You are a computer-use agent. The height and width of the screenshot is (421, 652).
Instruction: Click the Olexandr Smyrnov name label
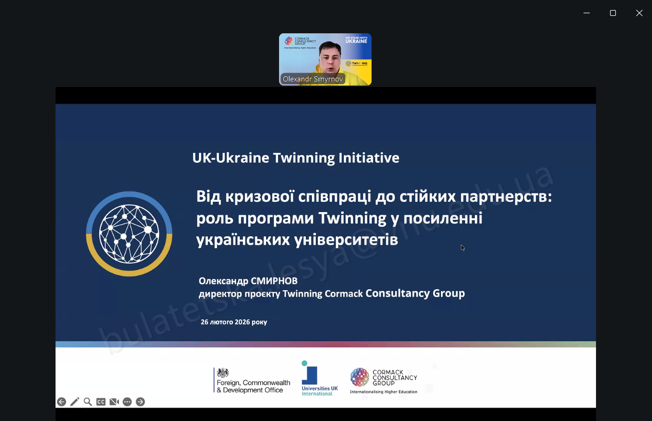point(313,79)
